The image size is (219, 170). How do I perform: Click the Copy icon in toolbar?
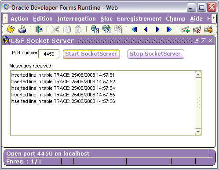click(67, 29)
